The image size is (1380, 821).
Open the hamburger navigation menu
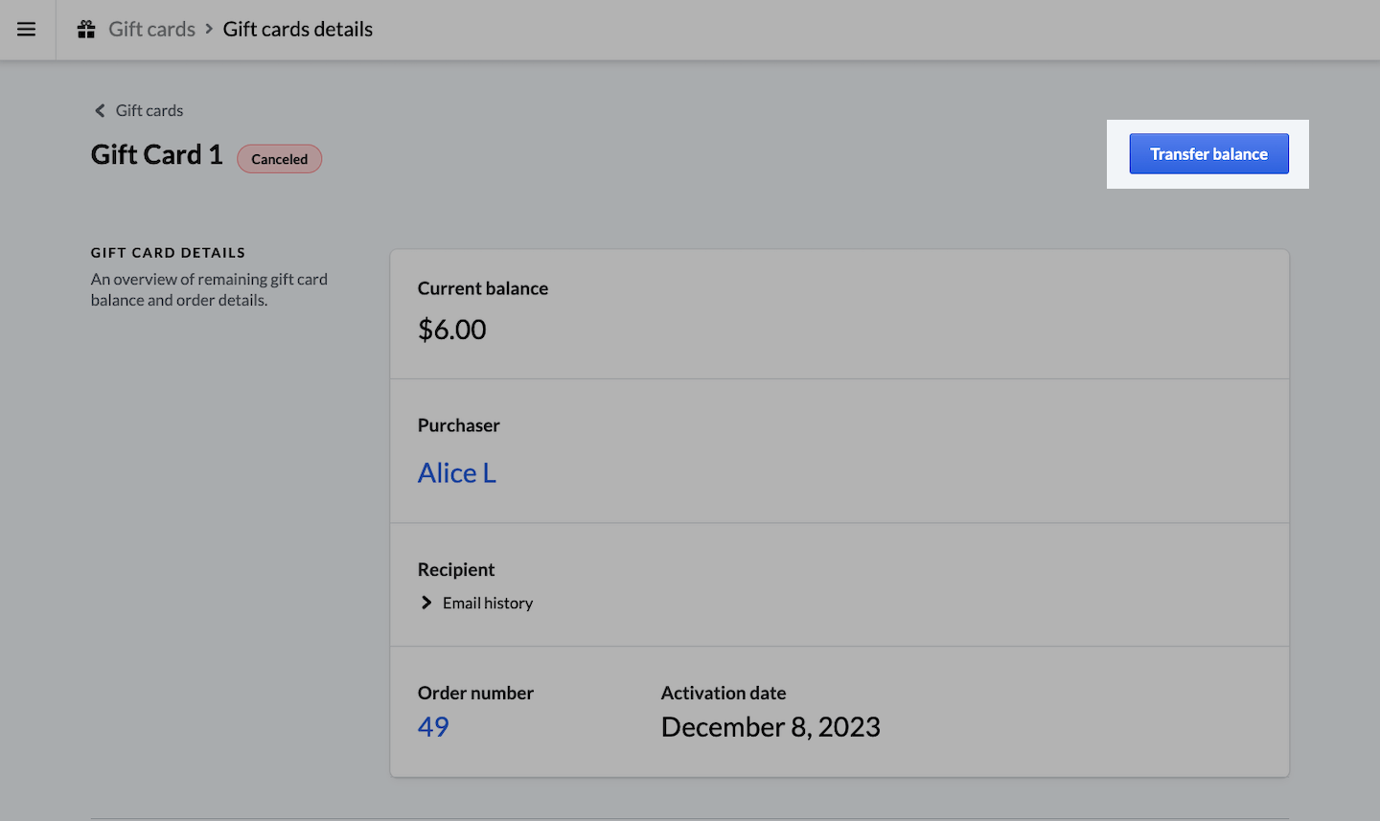(x=27, y=30)
